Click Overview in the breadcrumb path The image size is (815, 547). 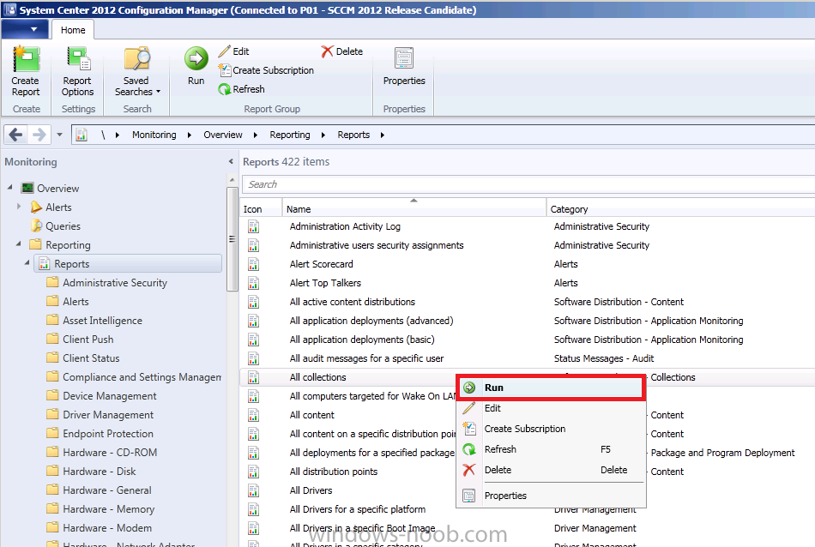[x=222, y=135]
